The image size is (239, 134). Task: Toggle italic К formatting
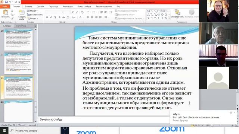(51, 17)
